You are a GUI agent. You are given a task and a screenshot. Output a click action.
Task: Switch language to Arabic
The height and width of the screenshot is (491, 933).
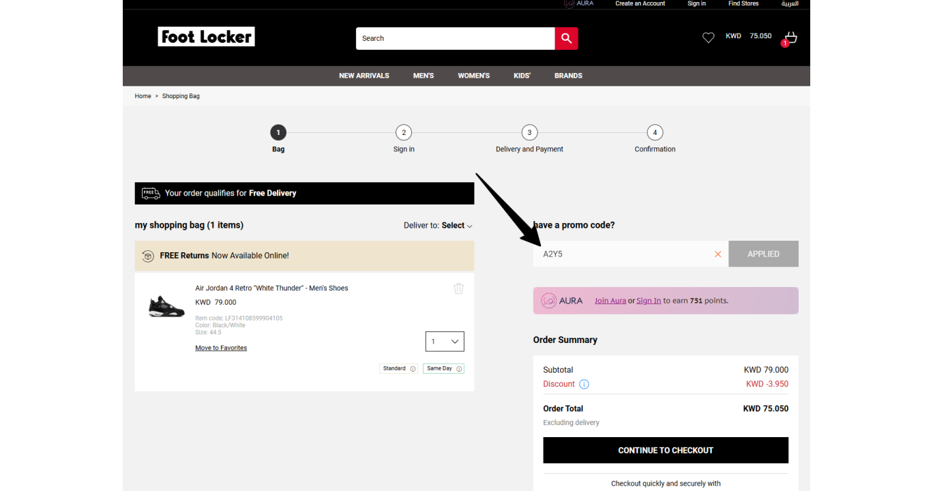[790, 3]
